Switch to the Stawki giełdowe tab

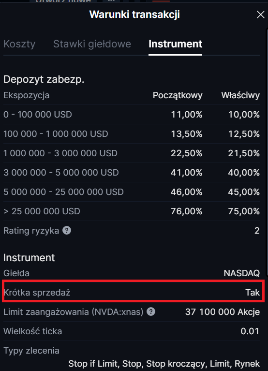[x=92, y=44]
